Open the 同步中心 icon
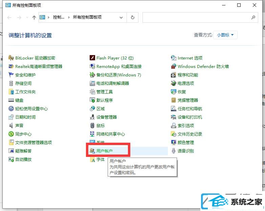265x211 pixels. point(11,134)
